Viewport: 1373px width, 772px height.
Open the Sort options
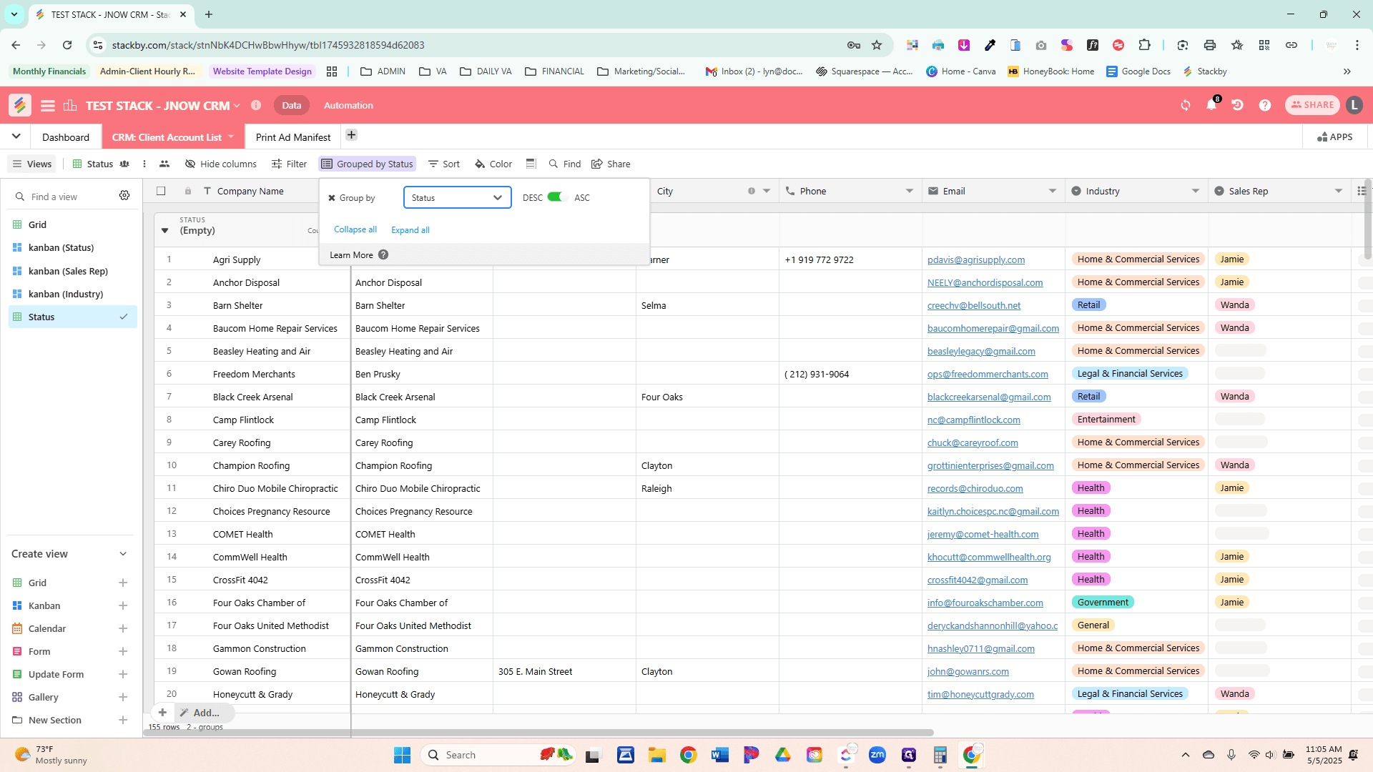click(x=444, y=164)
